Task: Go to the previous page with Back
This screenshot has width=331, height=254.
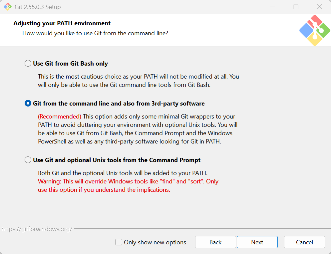Action: pos(215,242)
